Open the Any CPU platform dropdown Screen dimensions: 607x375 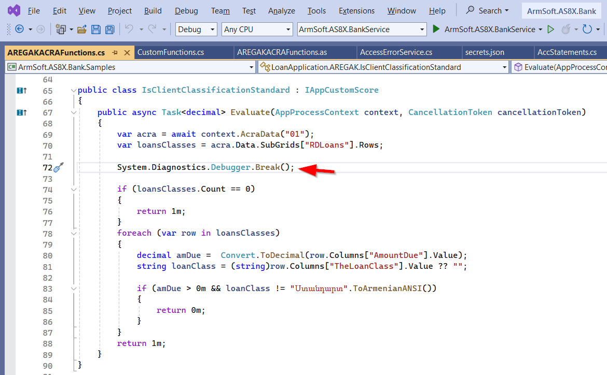(257, 30)
